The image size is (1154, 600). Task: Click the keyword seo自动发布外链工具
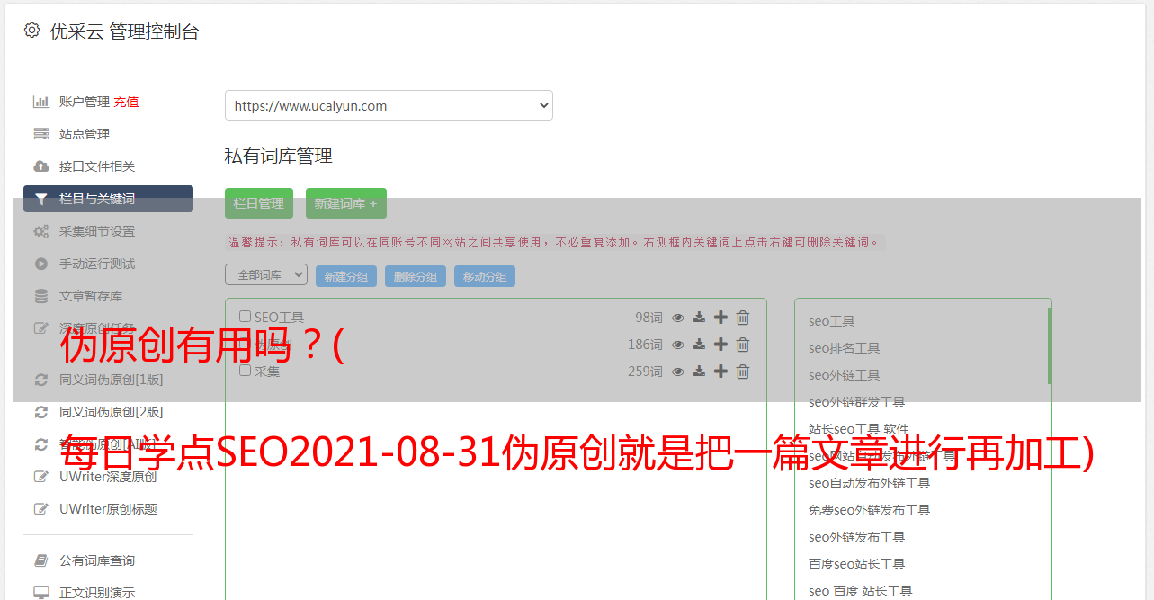click(869, 483)
